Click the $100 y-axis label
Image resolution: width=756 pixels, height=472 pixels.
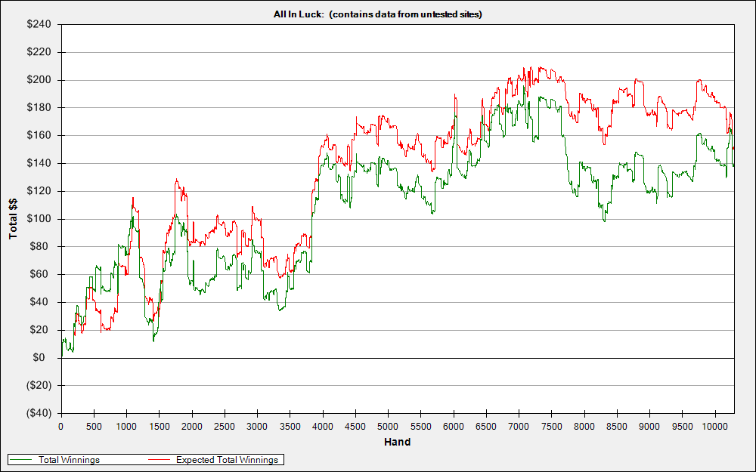[x=39, y=219]
